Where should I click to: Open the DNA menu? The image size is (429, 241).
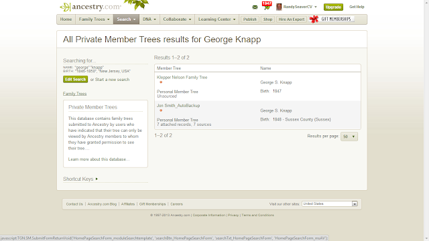(x=149, y=19)
